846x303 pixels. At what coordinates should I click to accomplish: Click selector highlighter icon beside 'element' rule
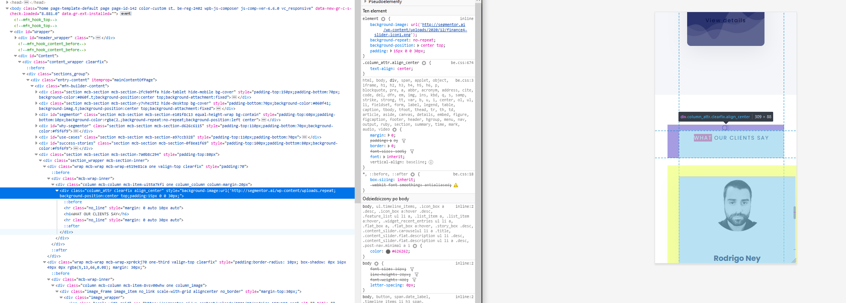(x=383, y=19)
